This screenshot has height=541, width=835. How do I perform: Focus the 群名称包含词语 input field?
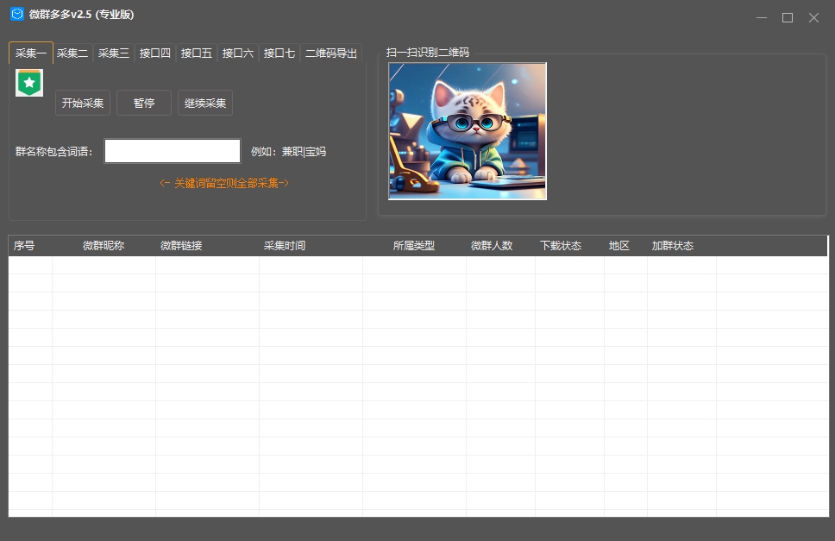(172, 151)
